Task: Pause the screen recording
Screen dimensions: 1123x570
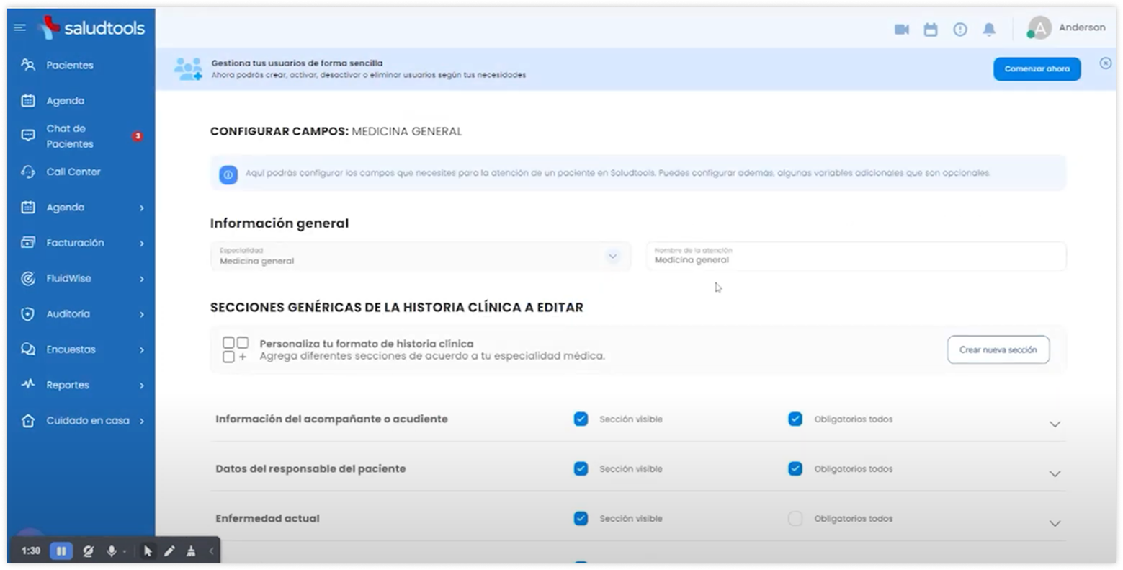Action: pyautogui.click(x=61, y=551)
